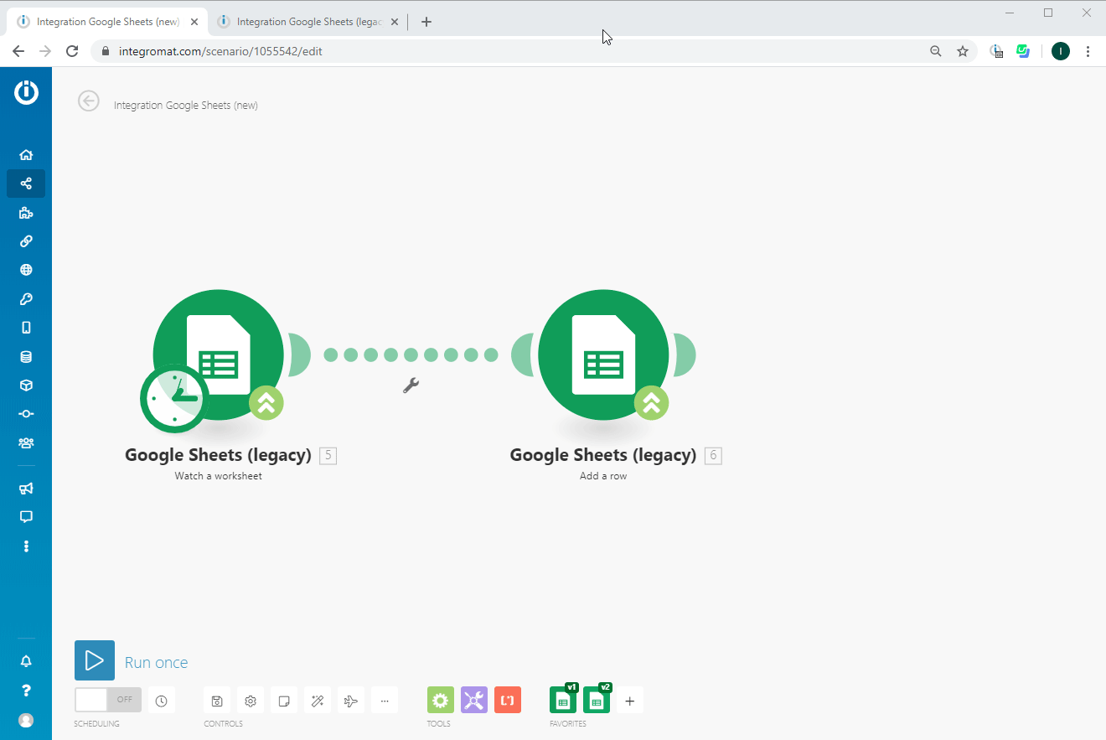Open the three-dots more menu in sidebar
Viewport: 1106px width, 740px height.
coord(26,546)
